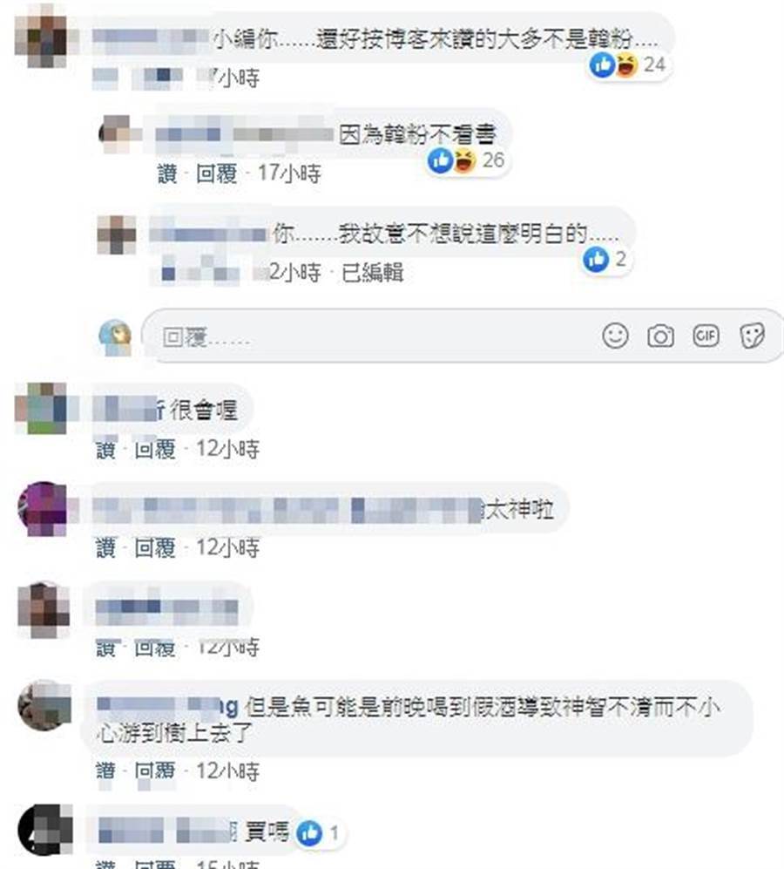This screenshot has height=869, width=784.
Task: Open the emoji picker in reply box
Action: [615, 336]
